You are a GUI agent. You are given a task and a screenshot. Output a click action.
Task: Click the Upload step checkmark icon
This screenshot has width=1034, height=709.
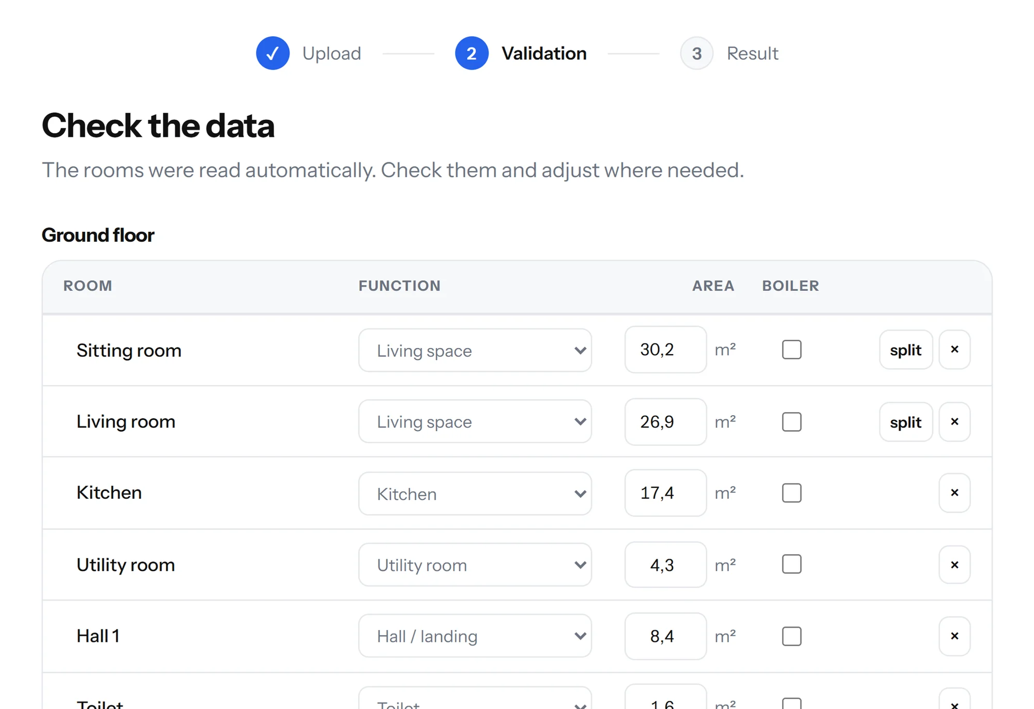tap(272, 53)
